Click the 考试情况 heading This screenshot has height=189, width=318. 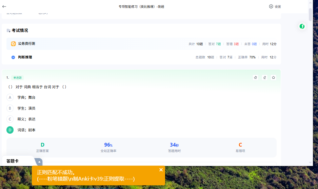[x=20, y=31]
